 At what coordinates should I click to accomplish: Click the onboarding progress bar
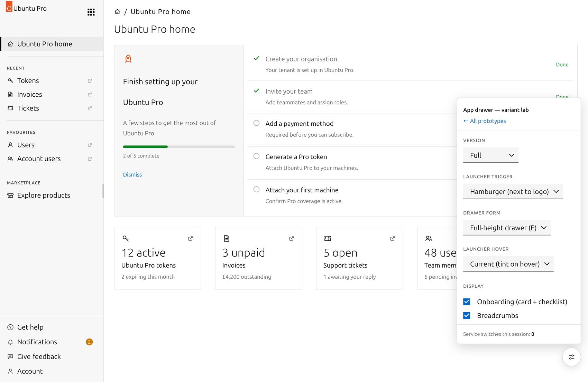(179, 147)
